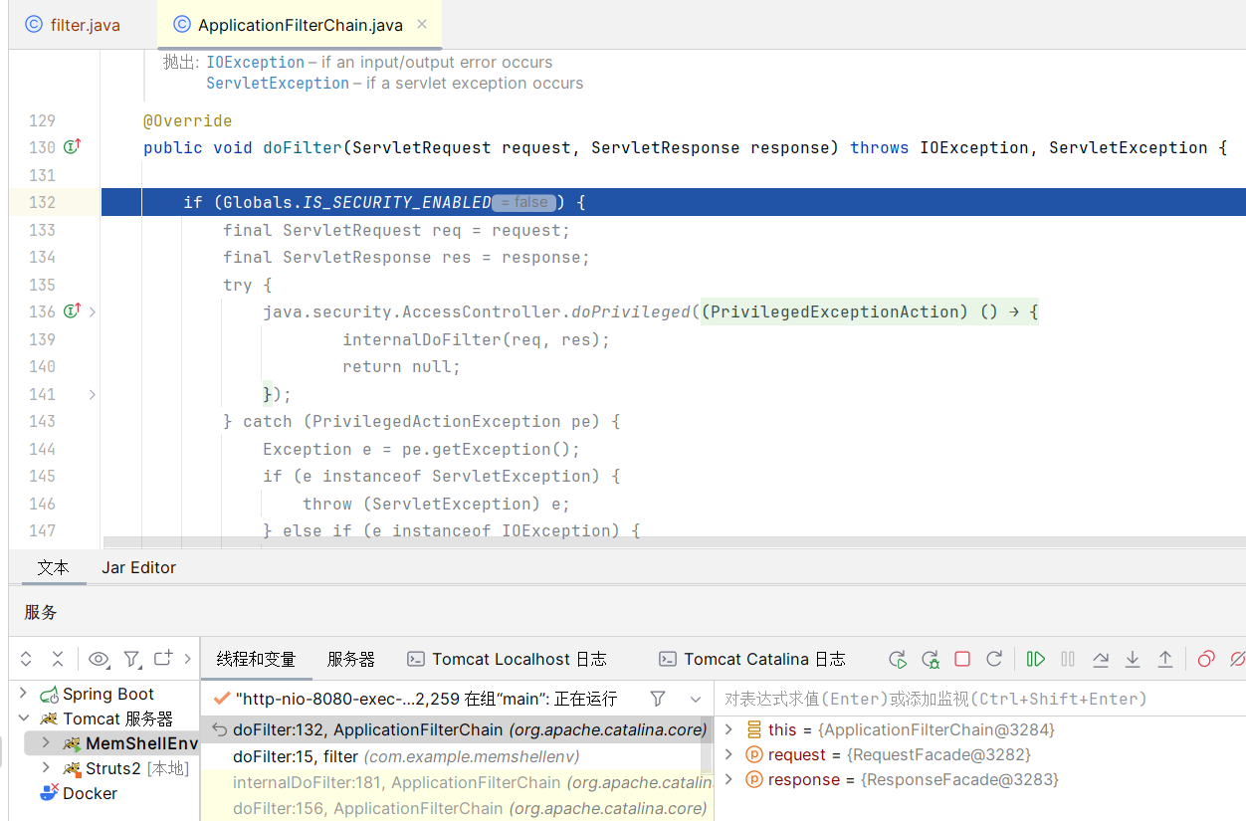This screenshot has width=1246, height=821.
Task: Toggle the fold marker at line 141
Action: click(92, 394)
